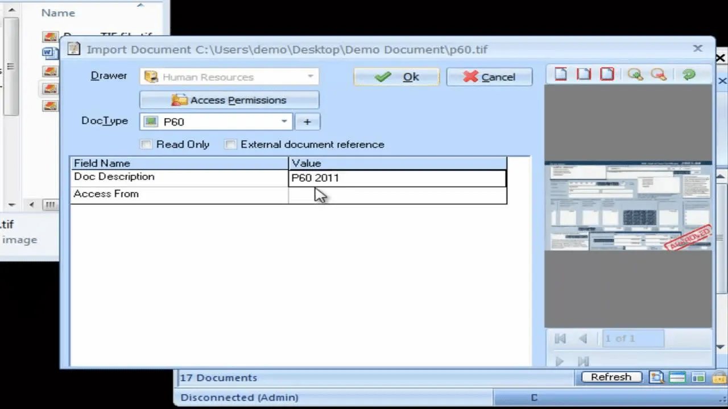The height and width of the screenshot is (409, 728).
Task: Rotate the preview with green arrow icon
Action: (689, 75)
